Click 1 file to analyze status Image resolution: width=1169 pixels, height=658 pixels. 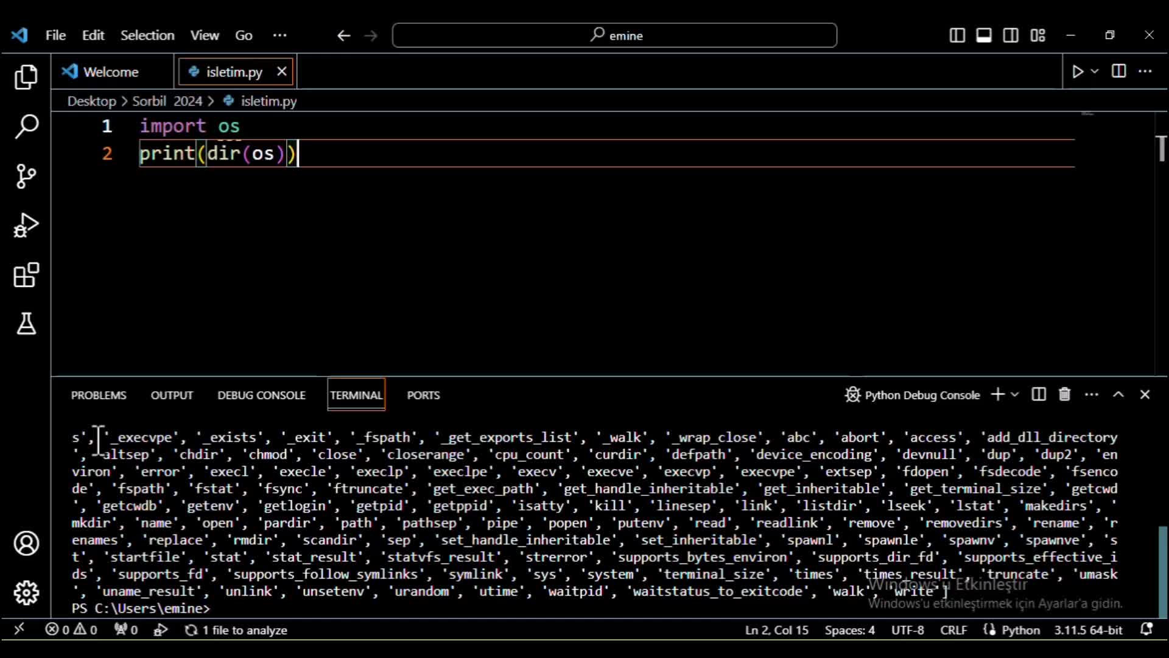236,630
